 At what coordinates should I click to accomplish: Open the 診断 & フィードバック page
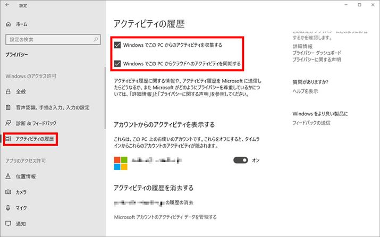pos(36,123)
